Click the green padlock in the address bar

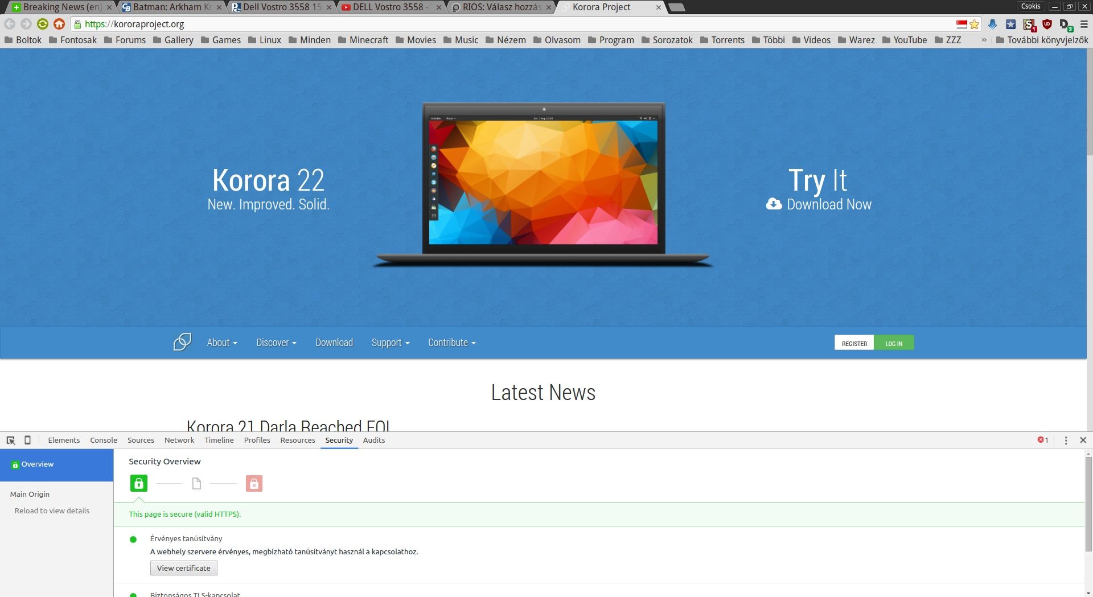tap(78, 24)
